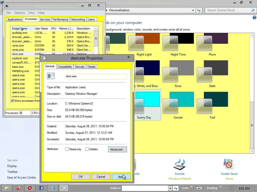This screenshot has height=192, width=257.
Task: Click process list scroll up arrow
Action: click(x=96, y=28)
